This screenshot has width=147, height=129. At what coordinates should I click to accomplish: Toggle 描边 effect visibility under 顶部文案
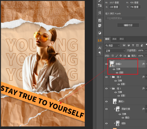[x=123, y=118]
